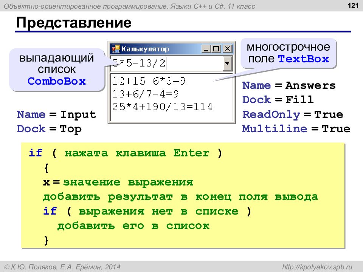Click the Калькулятор window app icon
Viewport: 363px width, 272px height.
(116, 49)
